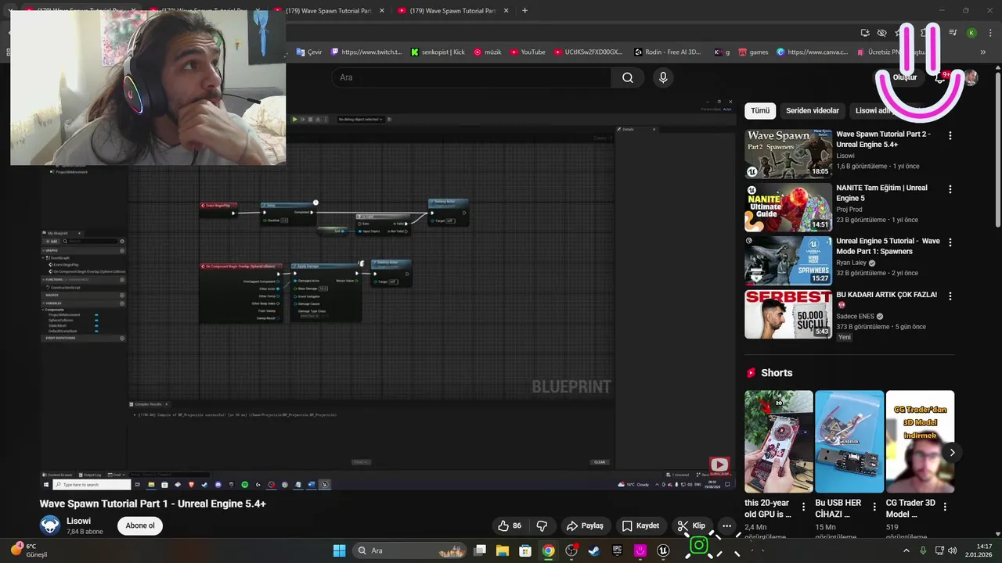Image resolution: width=1002 pixels, height=563 pixels.
Task: Open options for 20-year old GPU short
Action: (804, 506)
